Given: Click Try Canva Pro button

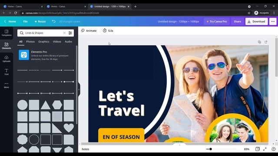Looking at the screenshot, I should coord(217,21).
